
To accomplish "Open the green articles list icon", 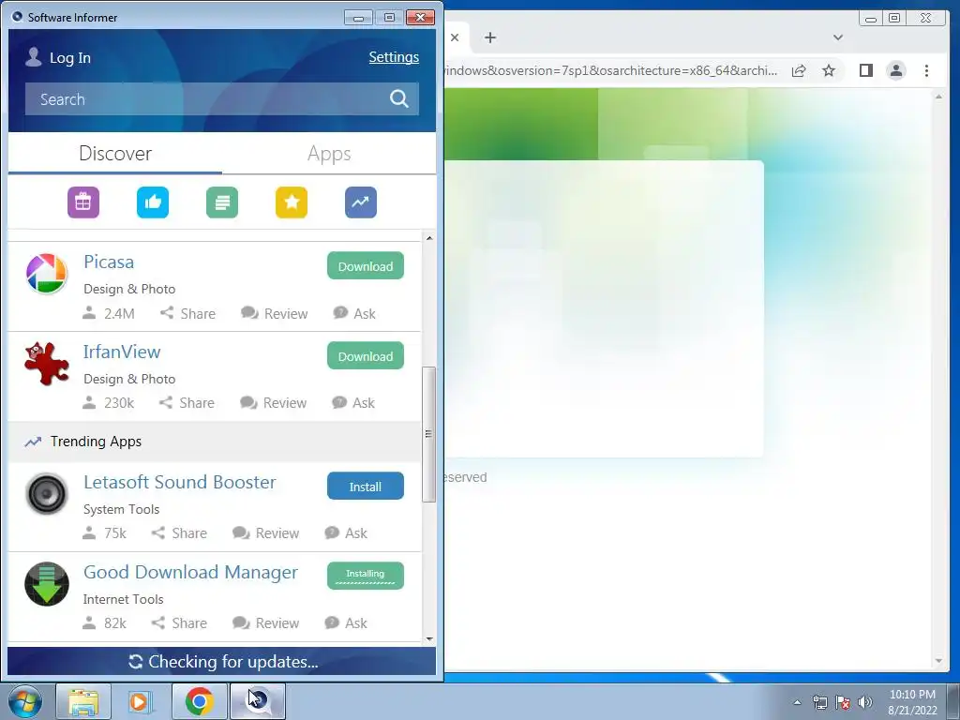I will [x=222, y=202].
